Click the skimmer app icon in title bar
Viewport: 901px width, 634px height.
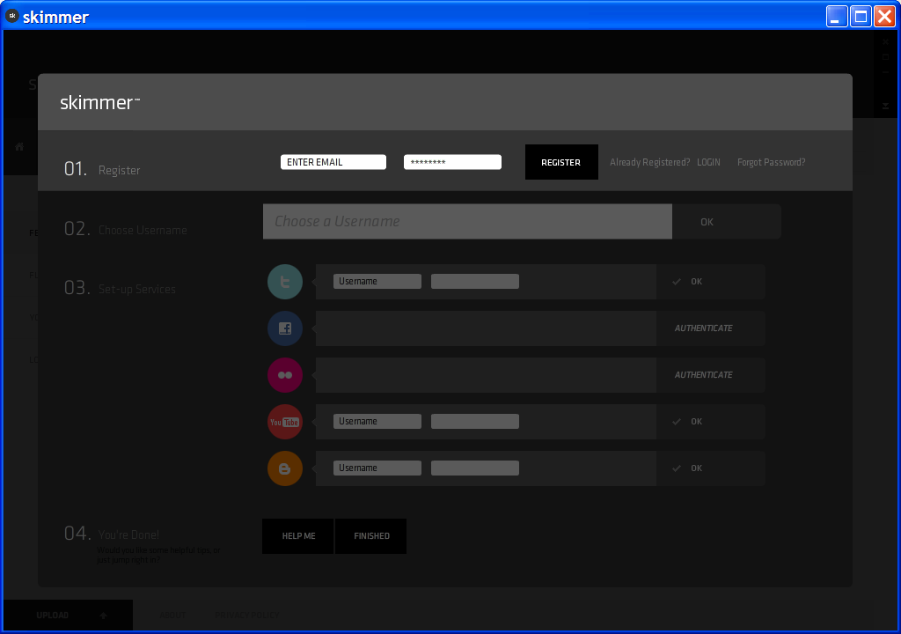click(12, 16)
